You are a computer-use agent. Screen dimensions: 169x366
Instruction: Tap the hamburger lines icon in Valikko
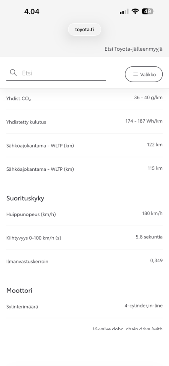tap(135, 74)
